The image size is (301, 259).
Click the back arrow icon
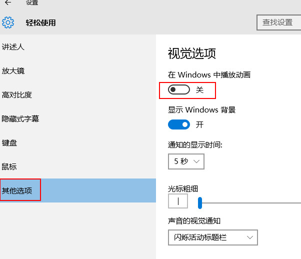(x=8, y=2)
